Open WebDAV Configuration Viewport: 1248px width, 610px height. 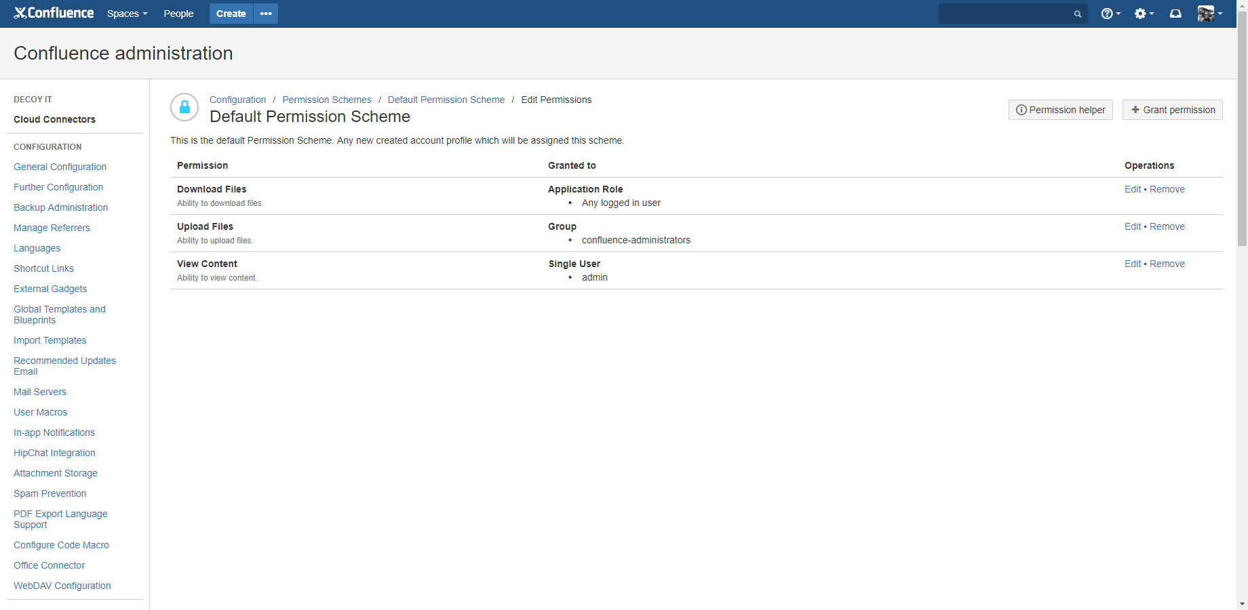62,586
